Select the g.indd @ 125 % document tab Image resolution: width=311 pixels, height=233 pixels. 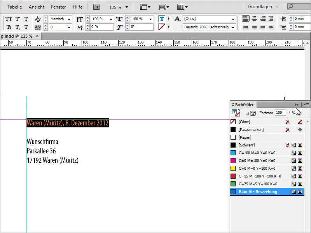16,36
